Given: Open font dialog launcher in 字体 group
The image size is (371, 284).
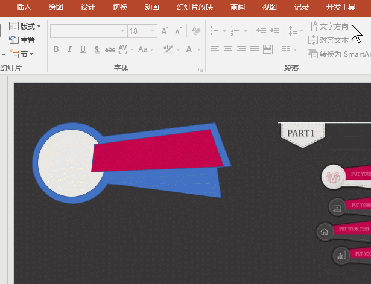Looking at the screenshot, I should [x=201, y=69].
